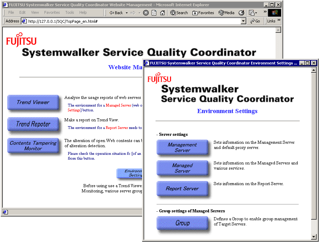
Task: Click 'Server settings' section heading
Action: [x=173, y=134]
